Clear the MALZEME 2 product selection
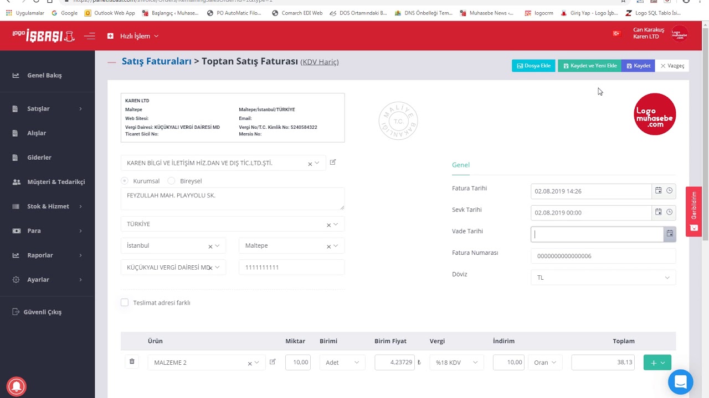 click(249, 364)
